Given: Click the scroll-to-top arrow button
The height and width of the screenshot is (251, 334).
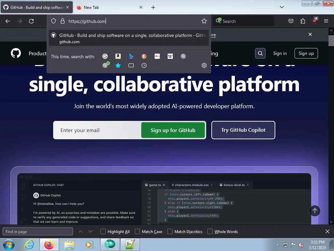Looking at the screenshot, I should tap(315, 211).
